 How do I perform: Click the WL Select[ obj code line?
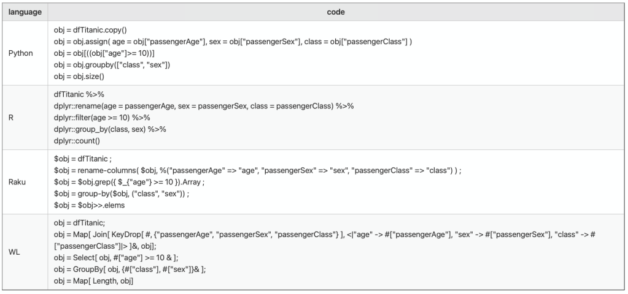pyautogui.click(x=116, y=258)
